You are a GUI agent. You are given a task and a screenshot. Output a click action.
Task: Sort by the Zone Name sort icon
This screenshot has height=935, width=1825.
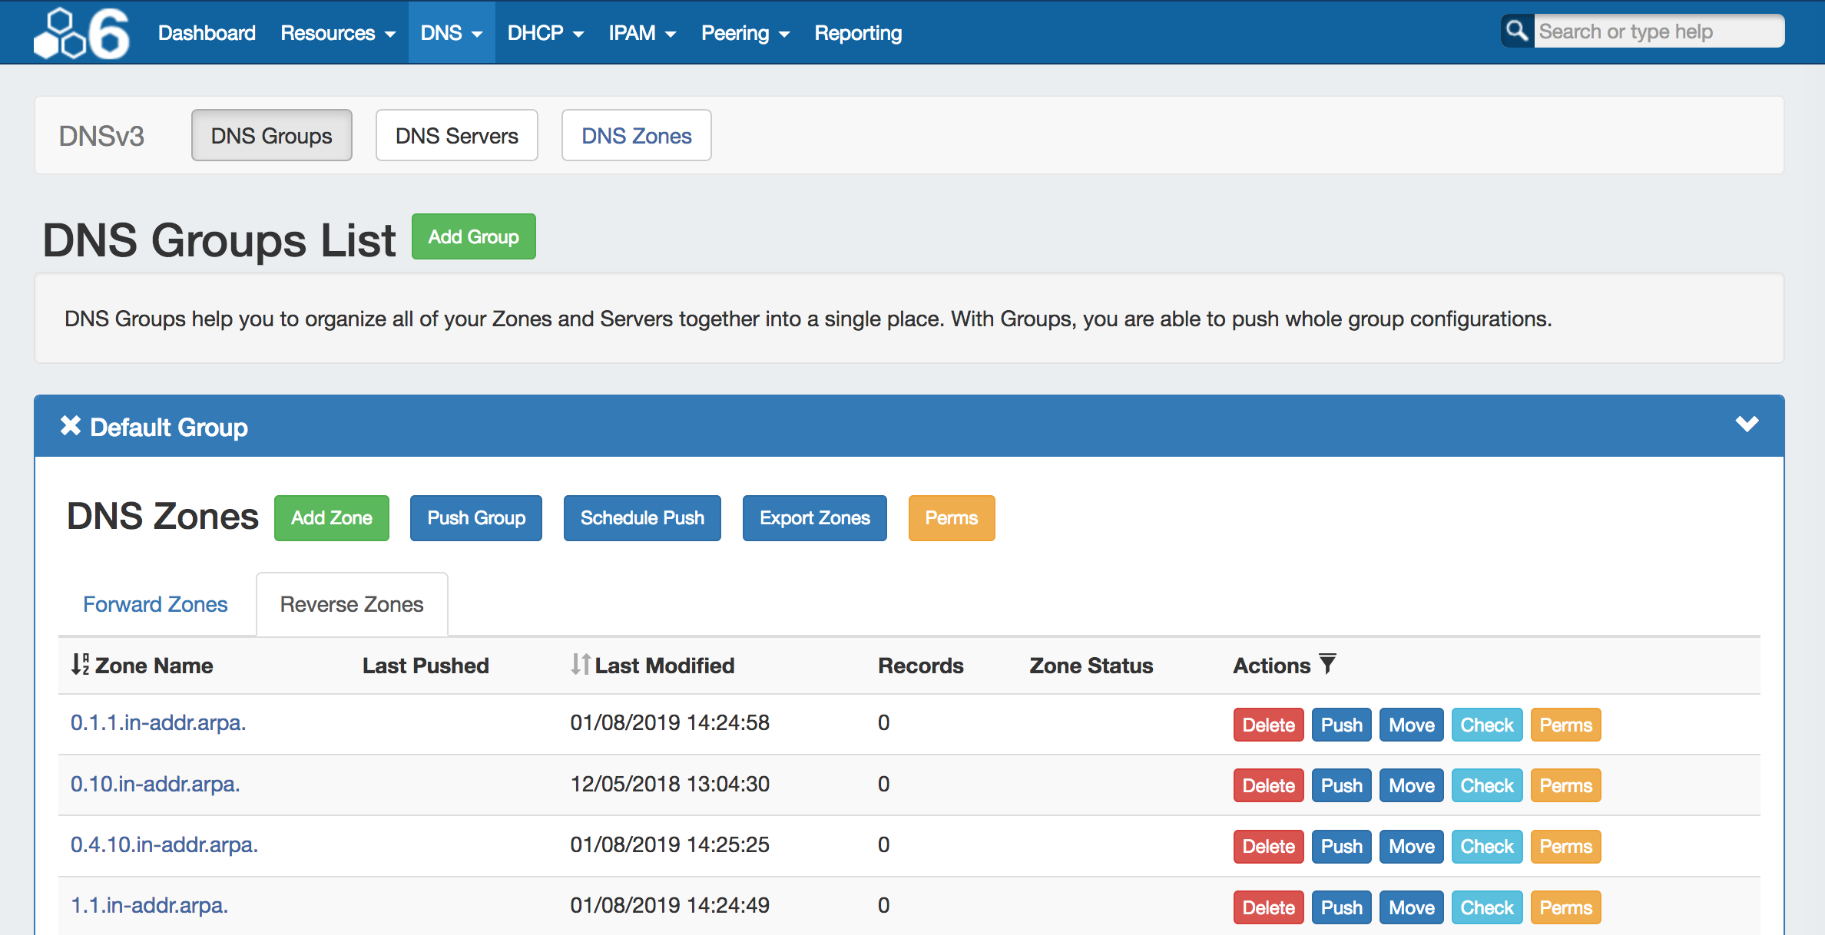[80, 665]
